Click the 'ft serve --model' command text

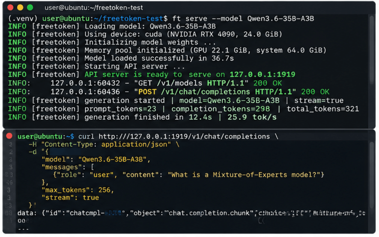[x=207, y=19]
